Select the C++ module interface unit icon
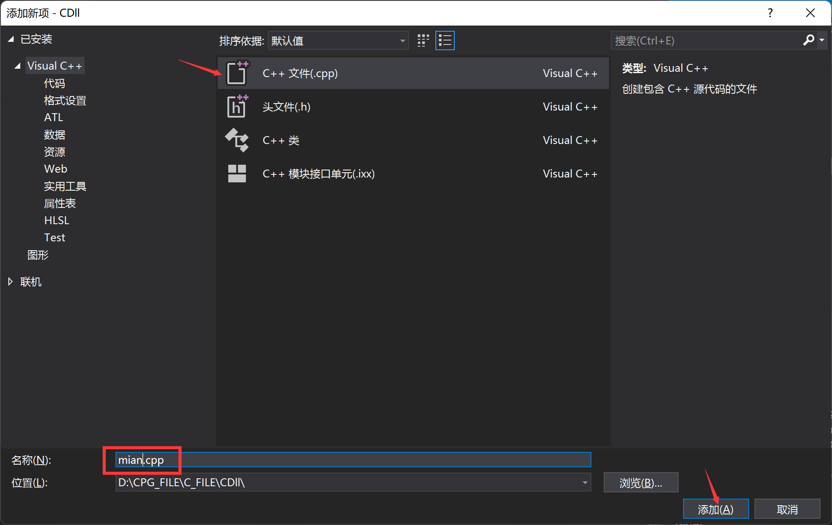 (237, 174)
